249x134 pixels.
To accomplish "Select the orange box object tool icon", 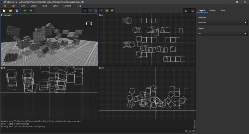I will (107, 11).
